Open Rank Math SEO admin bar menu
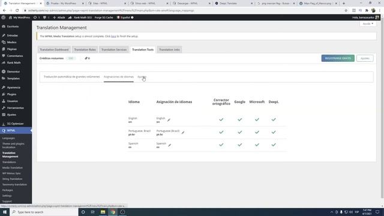 click(80, 17)
